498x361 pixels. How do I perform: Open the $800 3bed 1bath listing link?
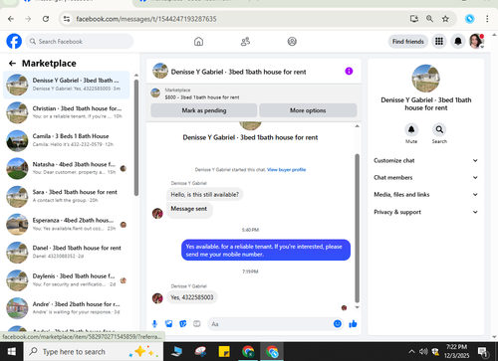coord(202,97)
